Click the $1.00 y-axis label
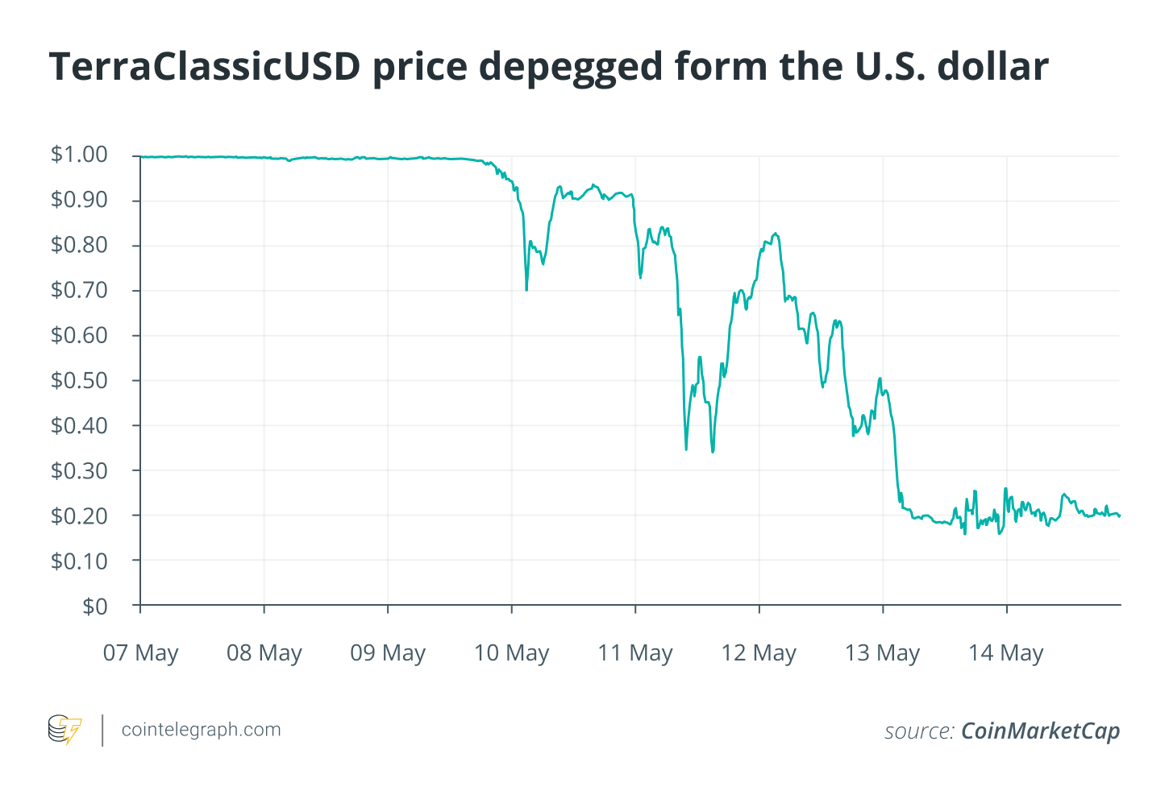 point(79,155)
